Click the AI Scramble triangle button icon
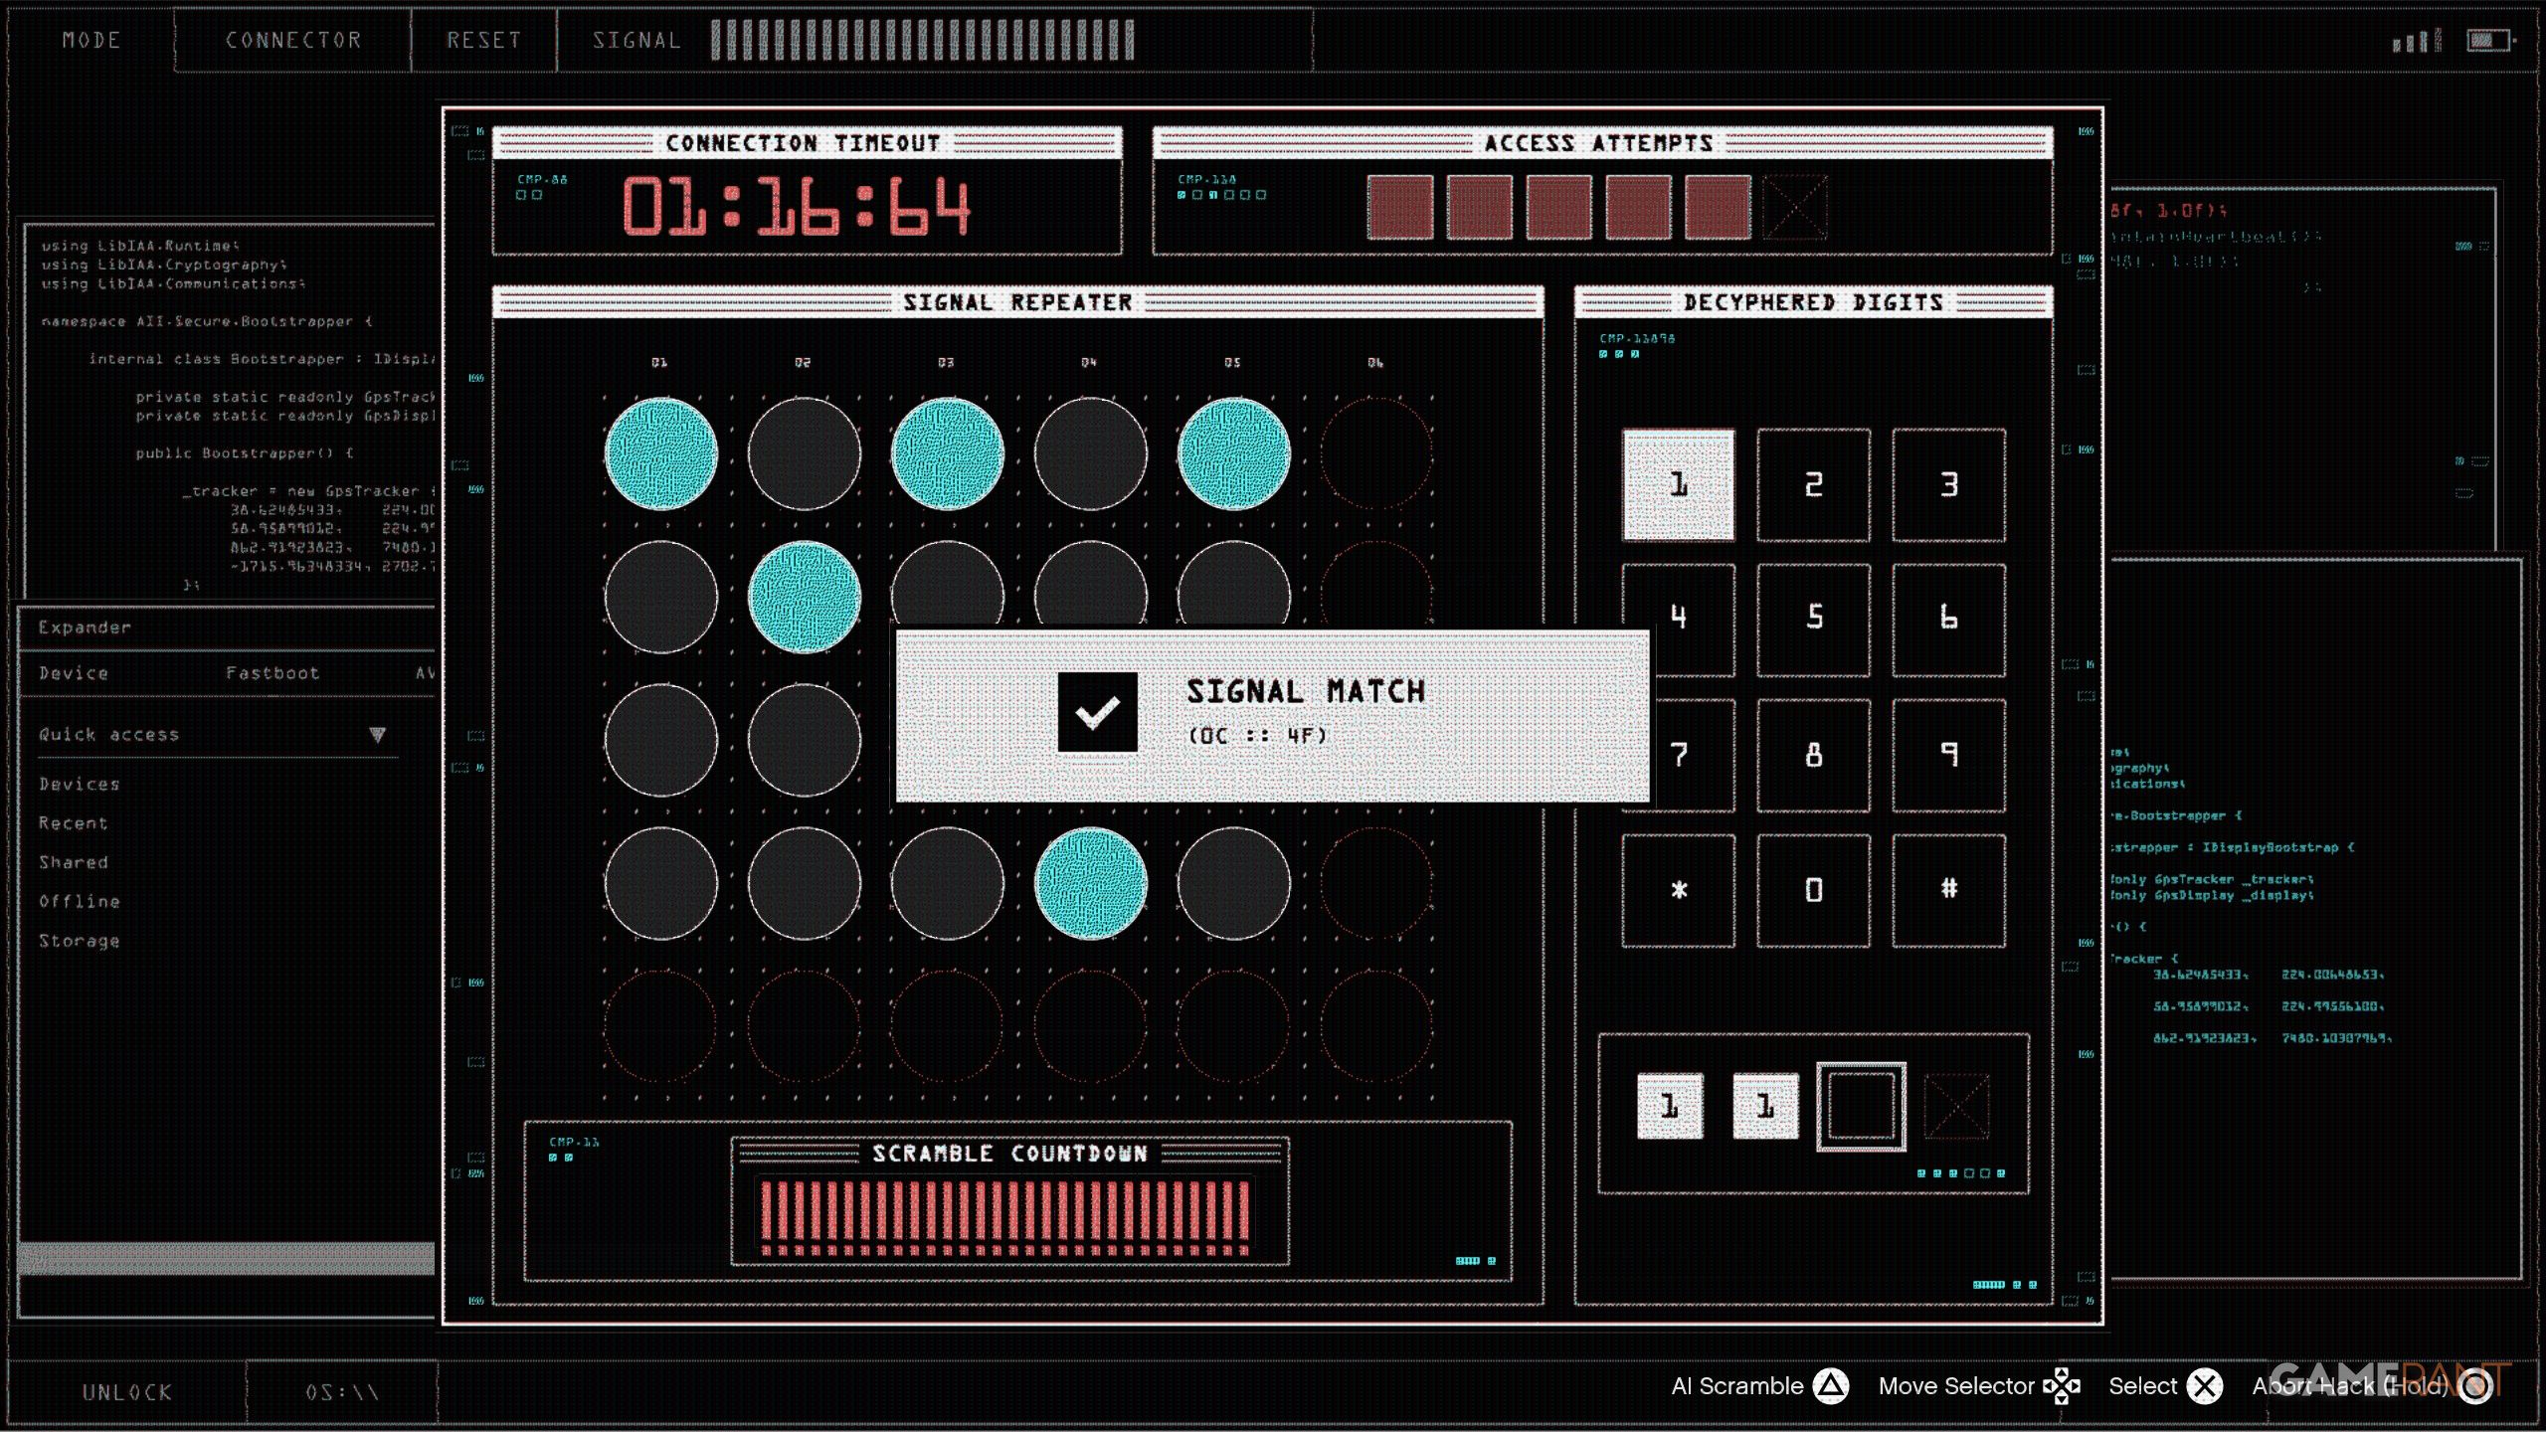This screenshot has width=2546, height=1432. point(1830,1386)
